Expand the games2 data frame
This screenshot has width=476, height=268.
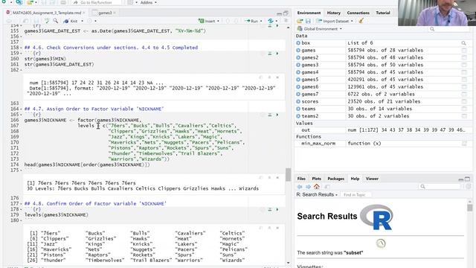coord(298,58)
